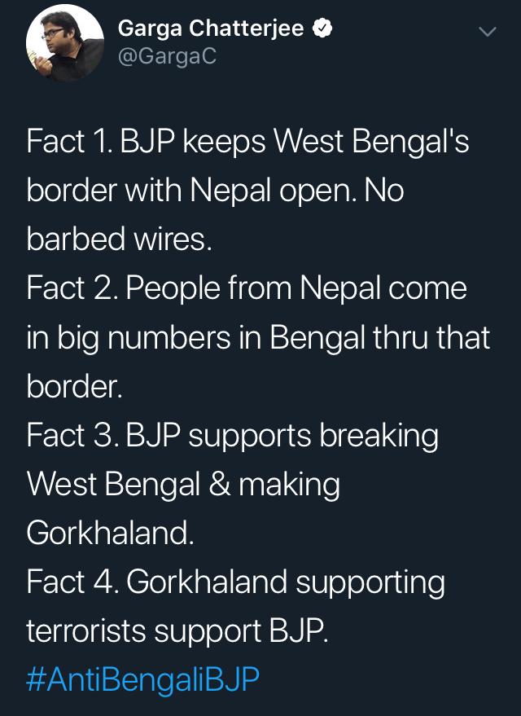This screenshot has height=716, width=521.
Task: Open the Garga Chatterjee display name link
Action: coord(211,29)
